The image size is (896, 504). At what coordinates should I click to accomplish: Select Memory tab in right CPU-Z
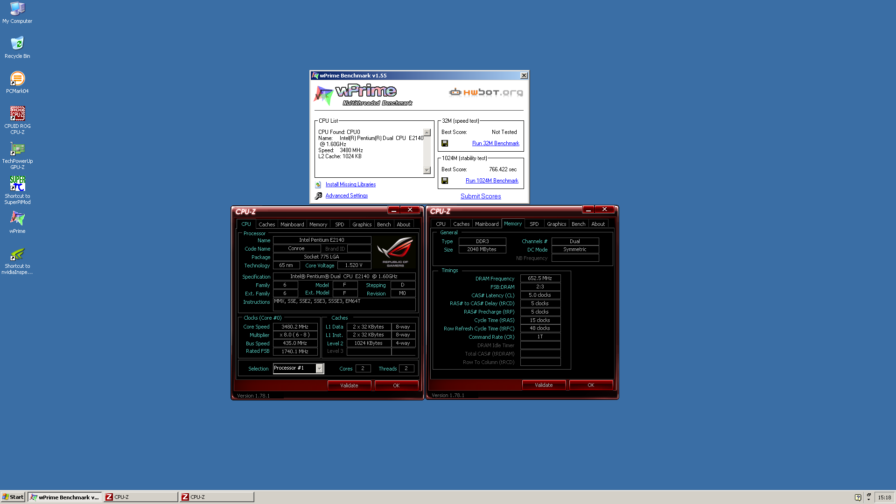pos(513,224)
